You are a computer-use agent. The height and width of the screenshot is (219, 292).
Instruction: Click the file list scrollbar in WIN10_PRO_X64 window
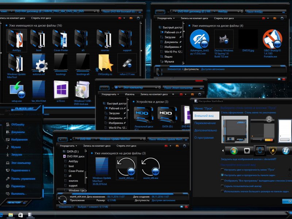[x=141, y=50]
